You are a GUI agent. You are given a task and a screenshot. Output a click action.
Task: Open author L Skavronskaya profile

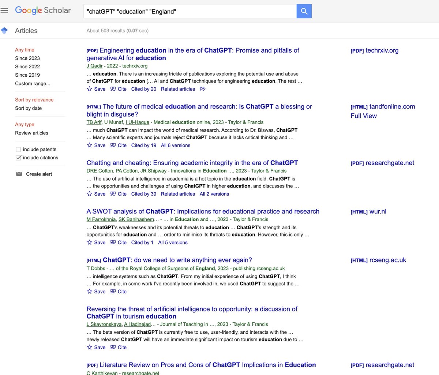(104, 324)
